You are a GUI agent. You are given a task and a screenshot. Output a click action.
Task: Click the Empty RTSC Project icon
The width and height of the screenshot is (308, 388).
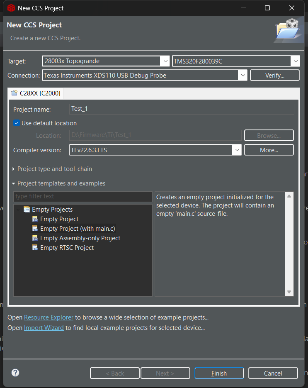[x=35, y=247]
